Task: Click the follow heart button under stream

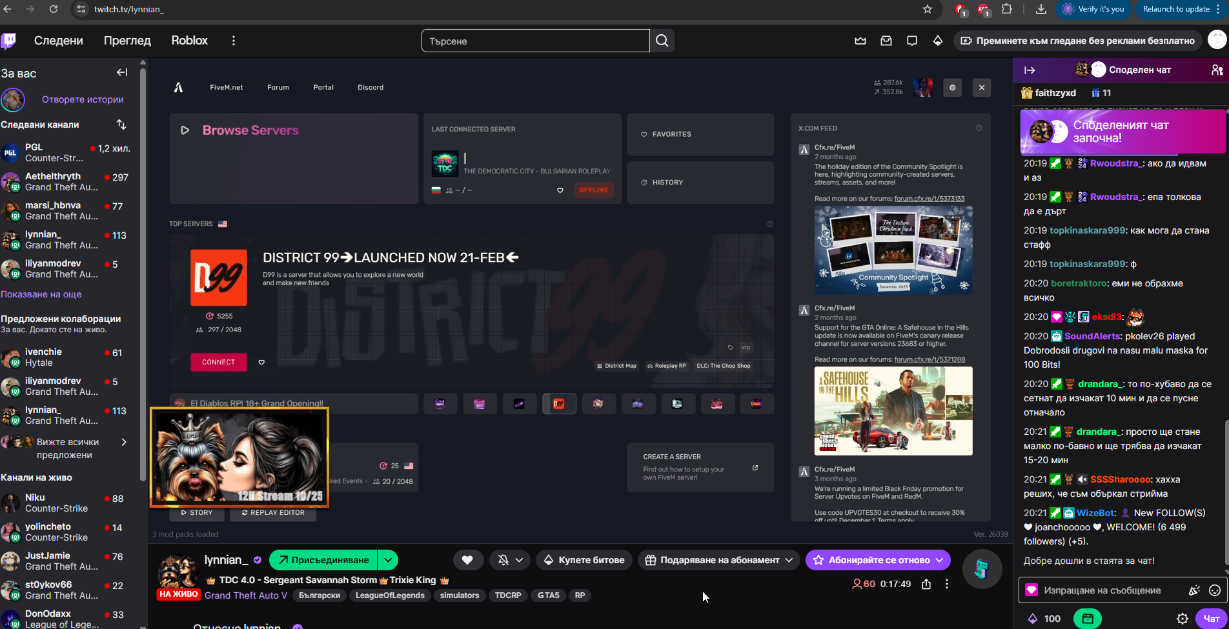Action: [467, 560]
